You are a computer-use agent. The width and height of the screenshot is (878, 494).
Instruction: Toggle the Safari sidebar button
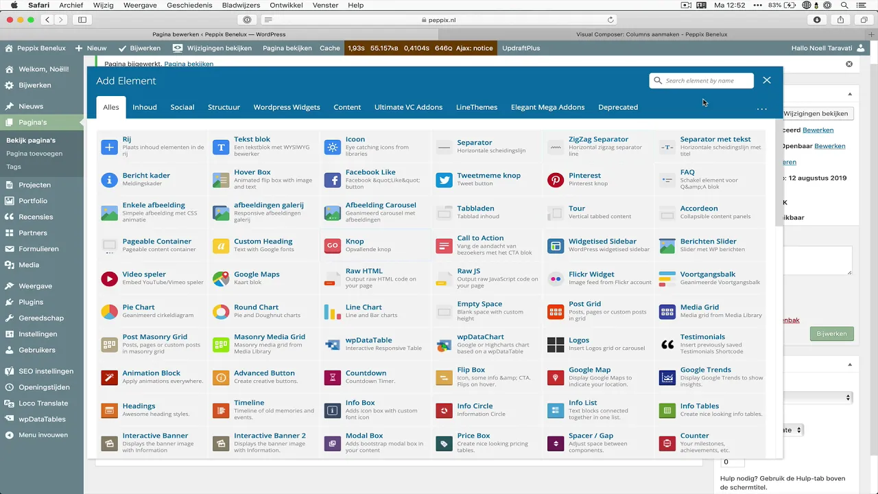(x=82, y=20)
